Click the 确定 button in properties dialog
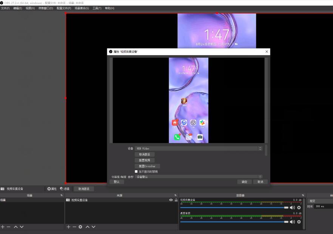This screenshot has width=333, height=234. coord(244,182)
